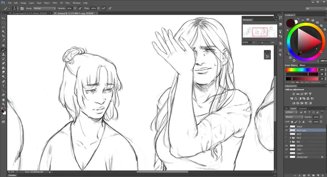This screenshot has width=327, height=177.
Task: Hide the NIC3 copy layer
Action: [x=287, y=130]
